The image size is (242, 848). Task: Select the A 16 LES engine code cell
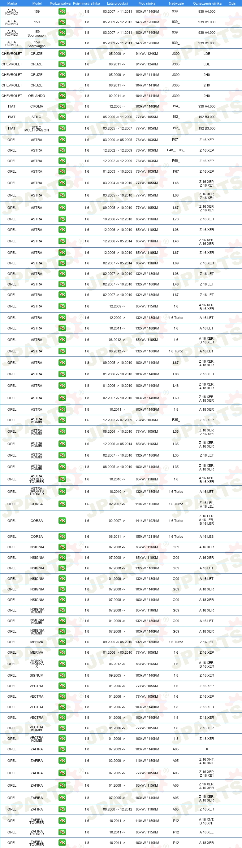click(x=206, y=536)
